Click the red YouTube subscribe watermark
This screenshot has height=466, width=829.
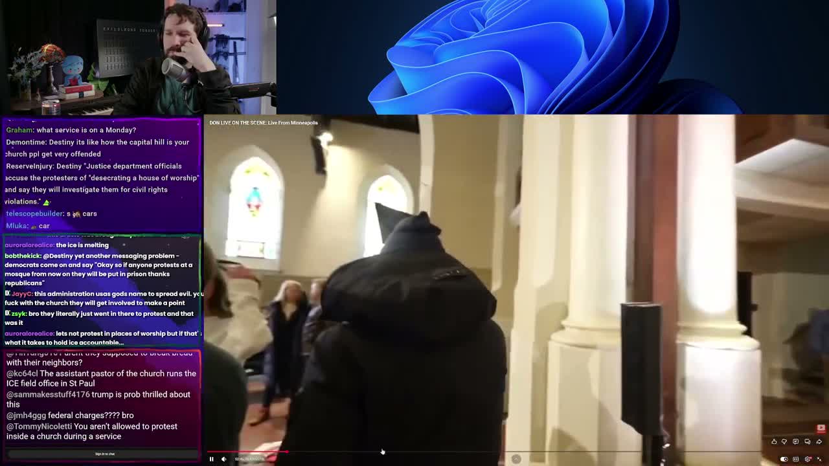pyautogui.click(x=821, y=428)
